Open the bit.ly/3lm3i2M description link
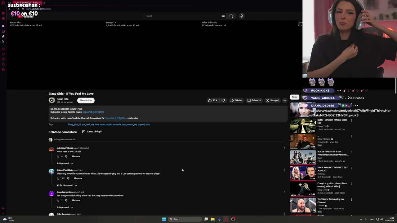Image resolution: width=397 pixels, height=223 pixels. tap(93, 112)
